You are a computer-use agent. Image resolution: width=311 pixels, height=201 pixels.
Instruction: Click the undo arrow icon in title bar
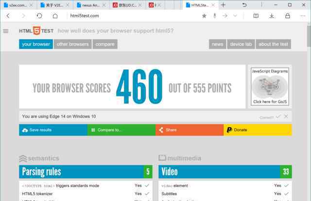[x=244, y=5]
